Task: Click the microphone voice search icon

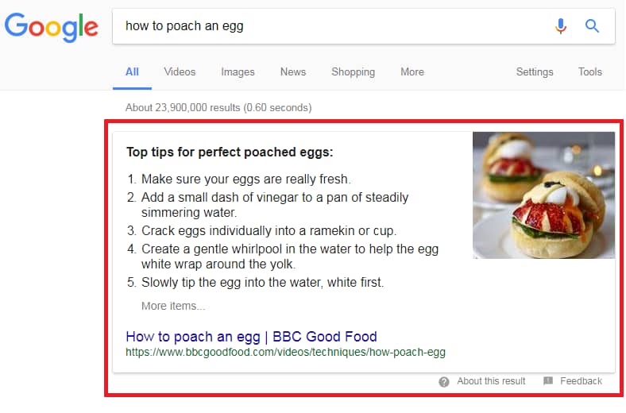Action: pyautogui.click(x=561, y=26)
